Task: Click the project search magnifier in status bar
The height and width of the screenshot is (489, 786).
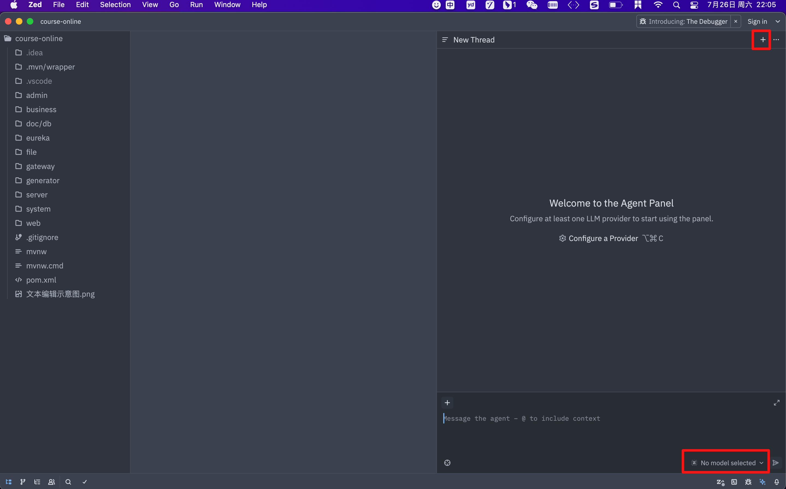Action: click(68, 482)
